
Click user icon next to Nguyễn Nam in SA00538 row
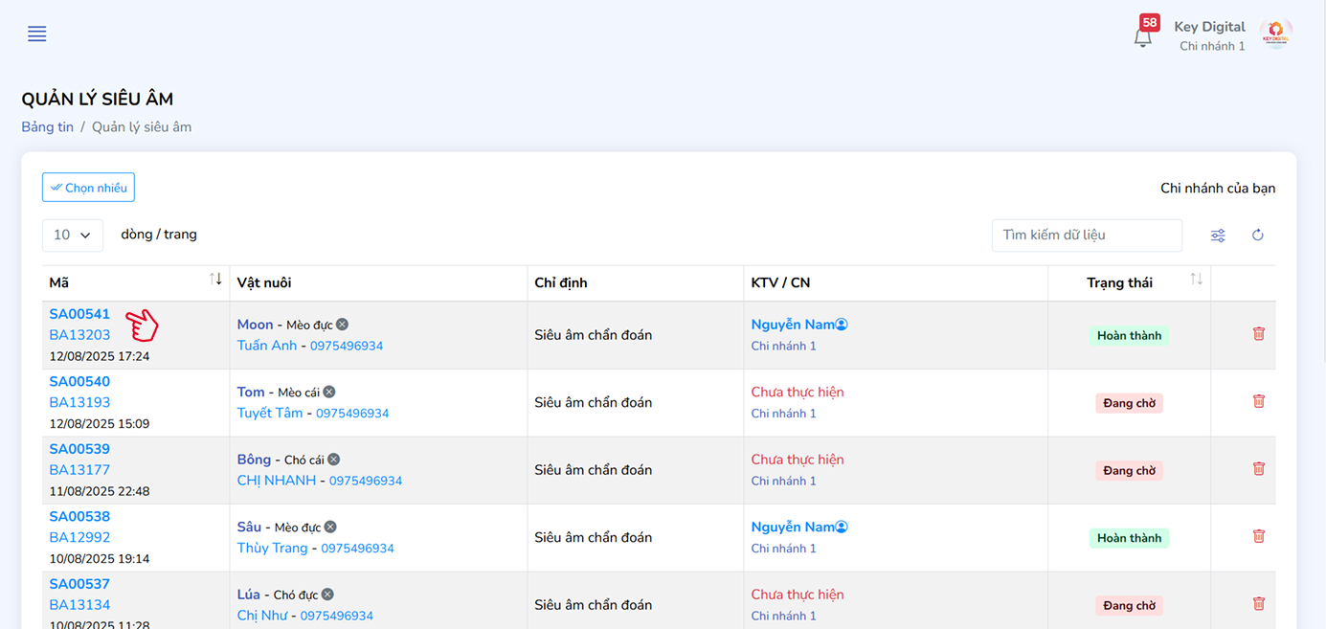point(842,528)
